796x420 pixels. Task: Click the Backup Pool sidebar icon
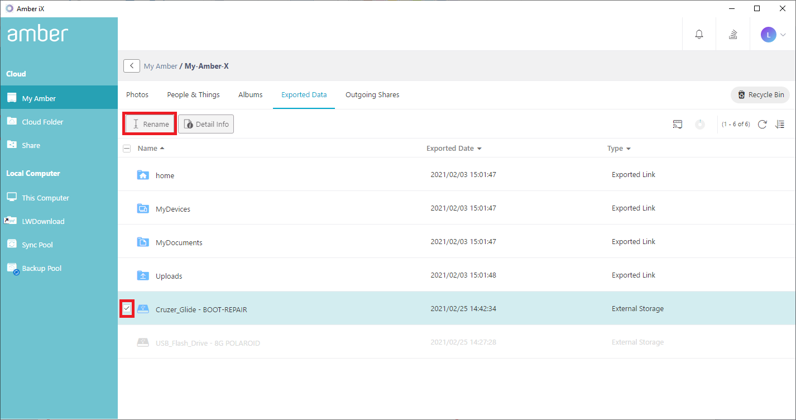12,268
